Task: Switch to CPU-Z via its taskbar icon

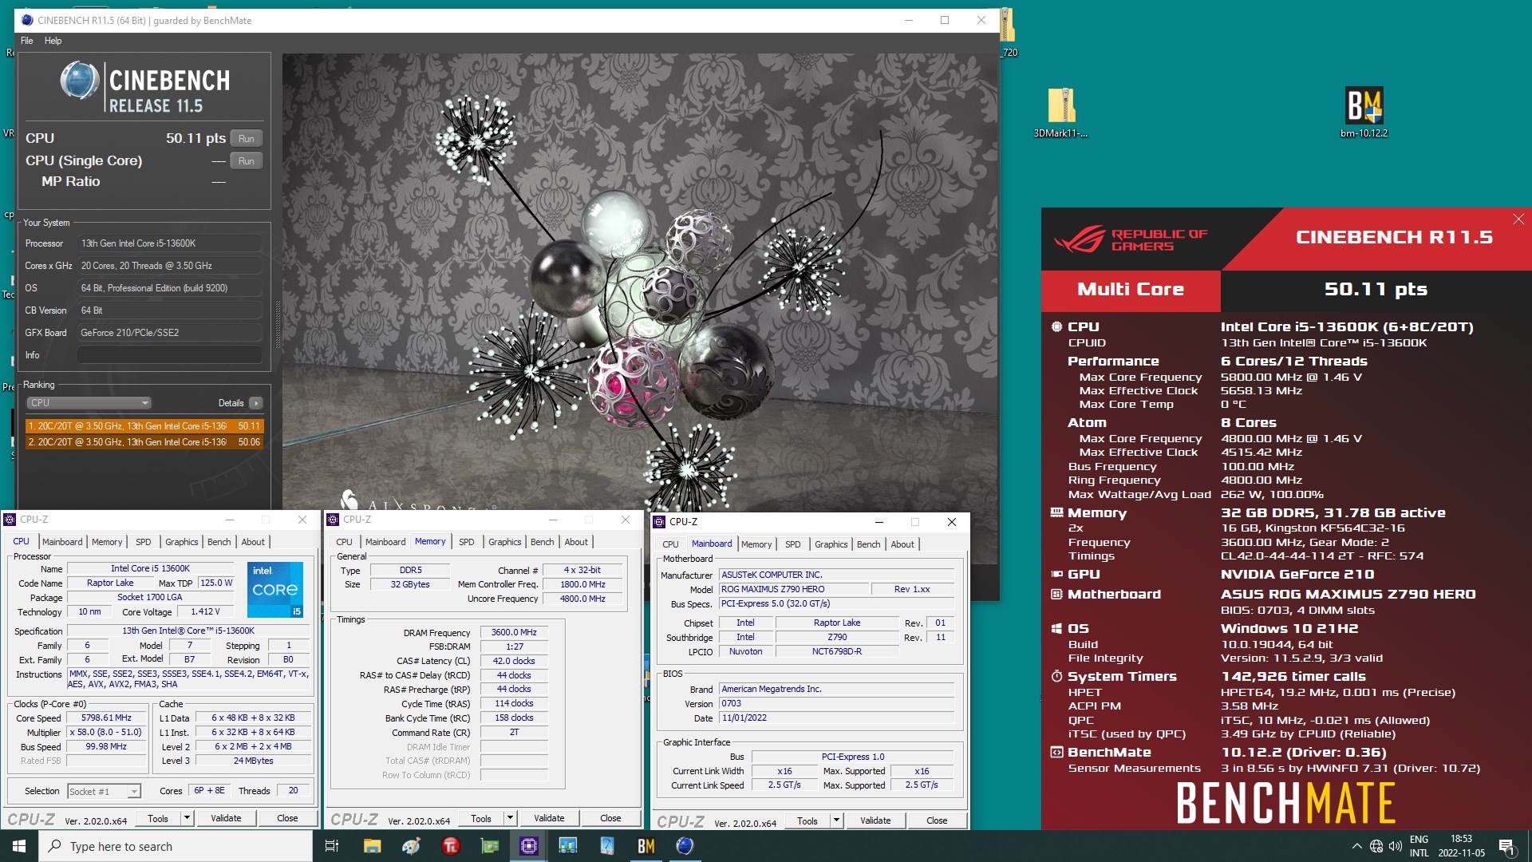Action: [x=528, y=846]
